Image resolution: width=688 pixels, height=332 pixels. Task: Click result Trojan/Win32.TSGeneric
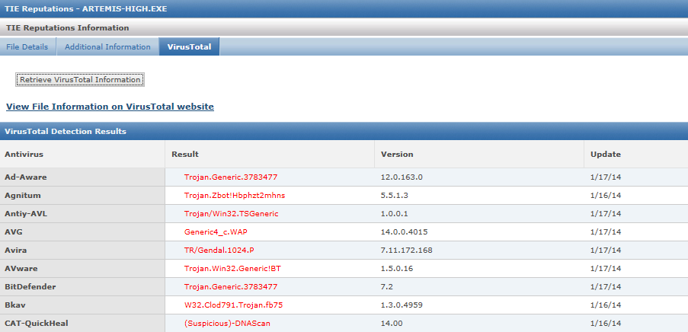point(231,213)
